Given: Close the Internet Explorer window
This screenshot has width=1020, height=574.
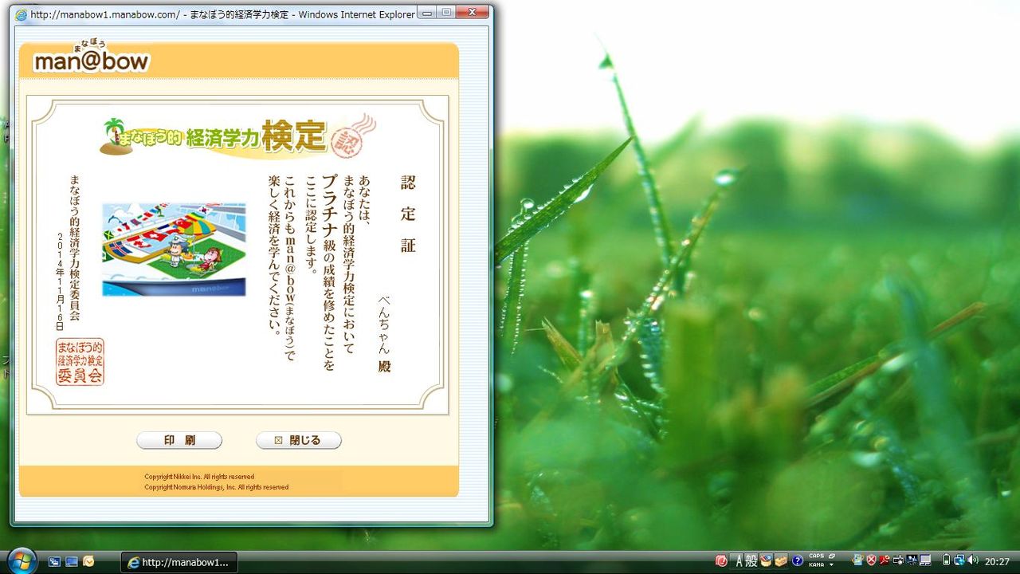Looking at the screenshot, I should (473, 12).
